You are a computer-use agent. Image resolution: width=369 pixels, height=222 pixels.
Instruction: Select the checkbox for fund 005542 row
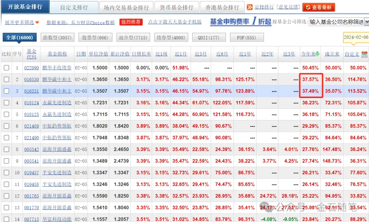6,149
